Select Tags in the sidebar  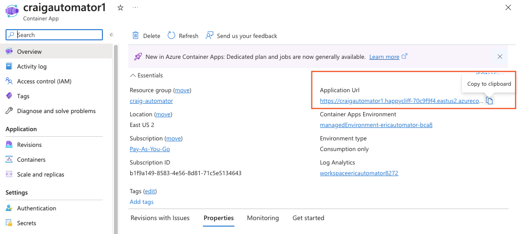pos(23,96)
